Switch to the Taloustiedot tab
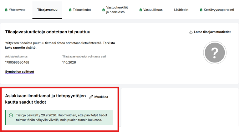239x132 pixels. click(x=80, y=10)
